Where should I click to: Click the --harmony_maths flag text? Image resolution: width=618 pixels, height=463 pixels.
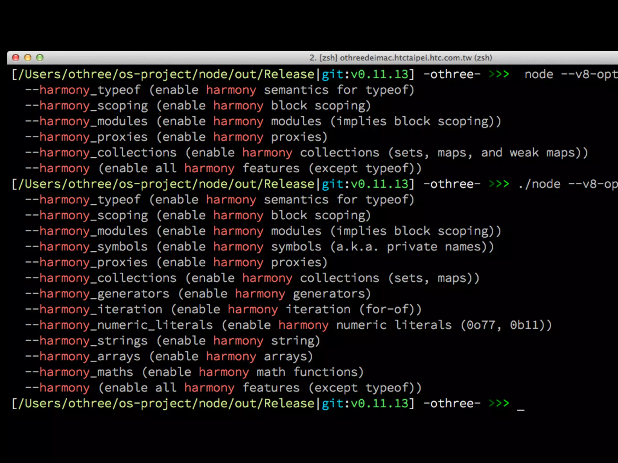tap(79, 372)
